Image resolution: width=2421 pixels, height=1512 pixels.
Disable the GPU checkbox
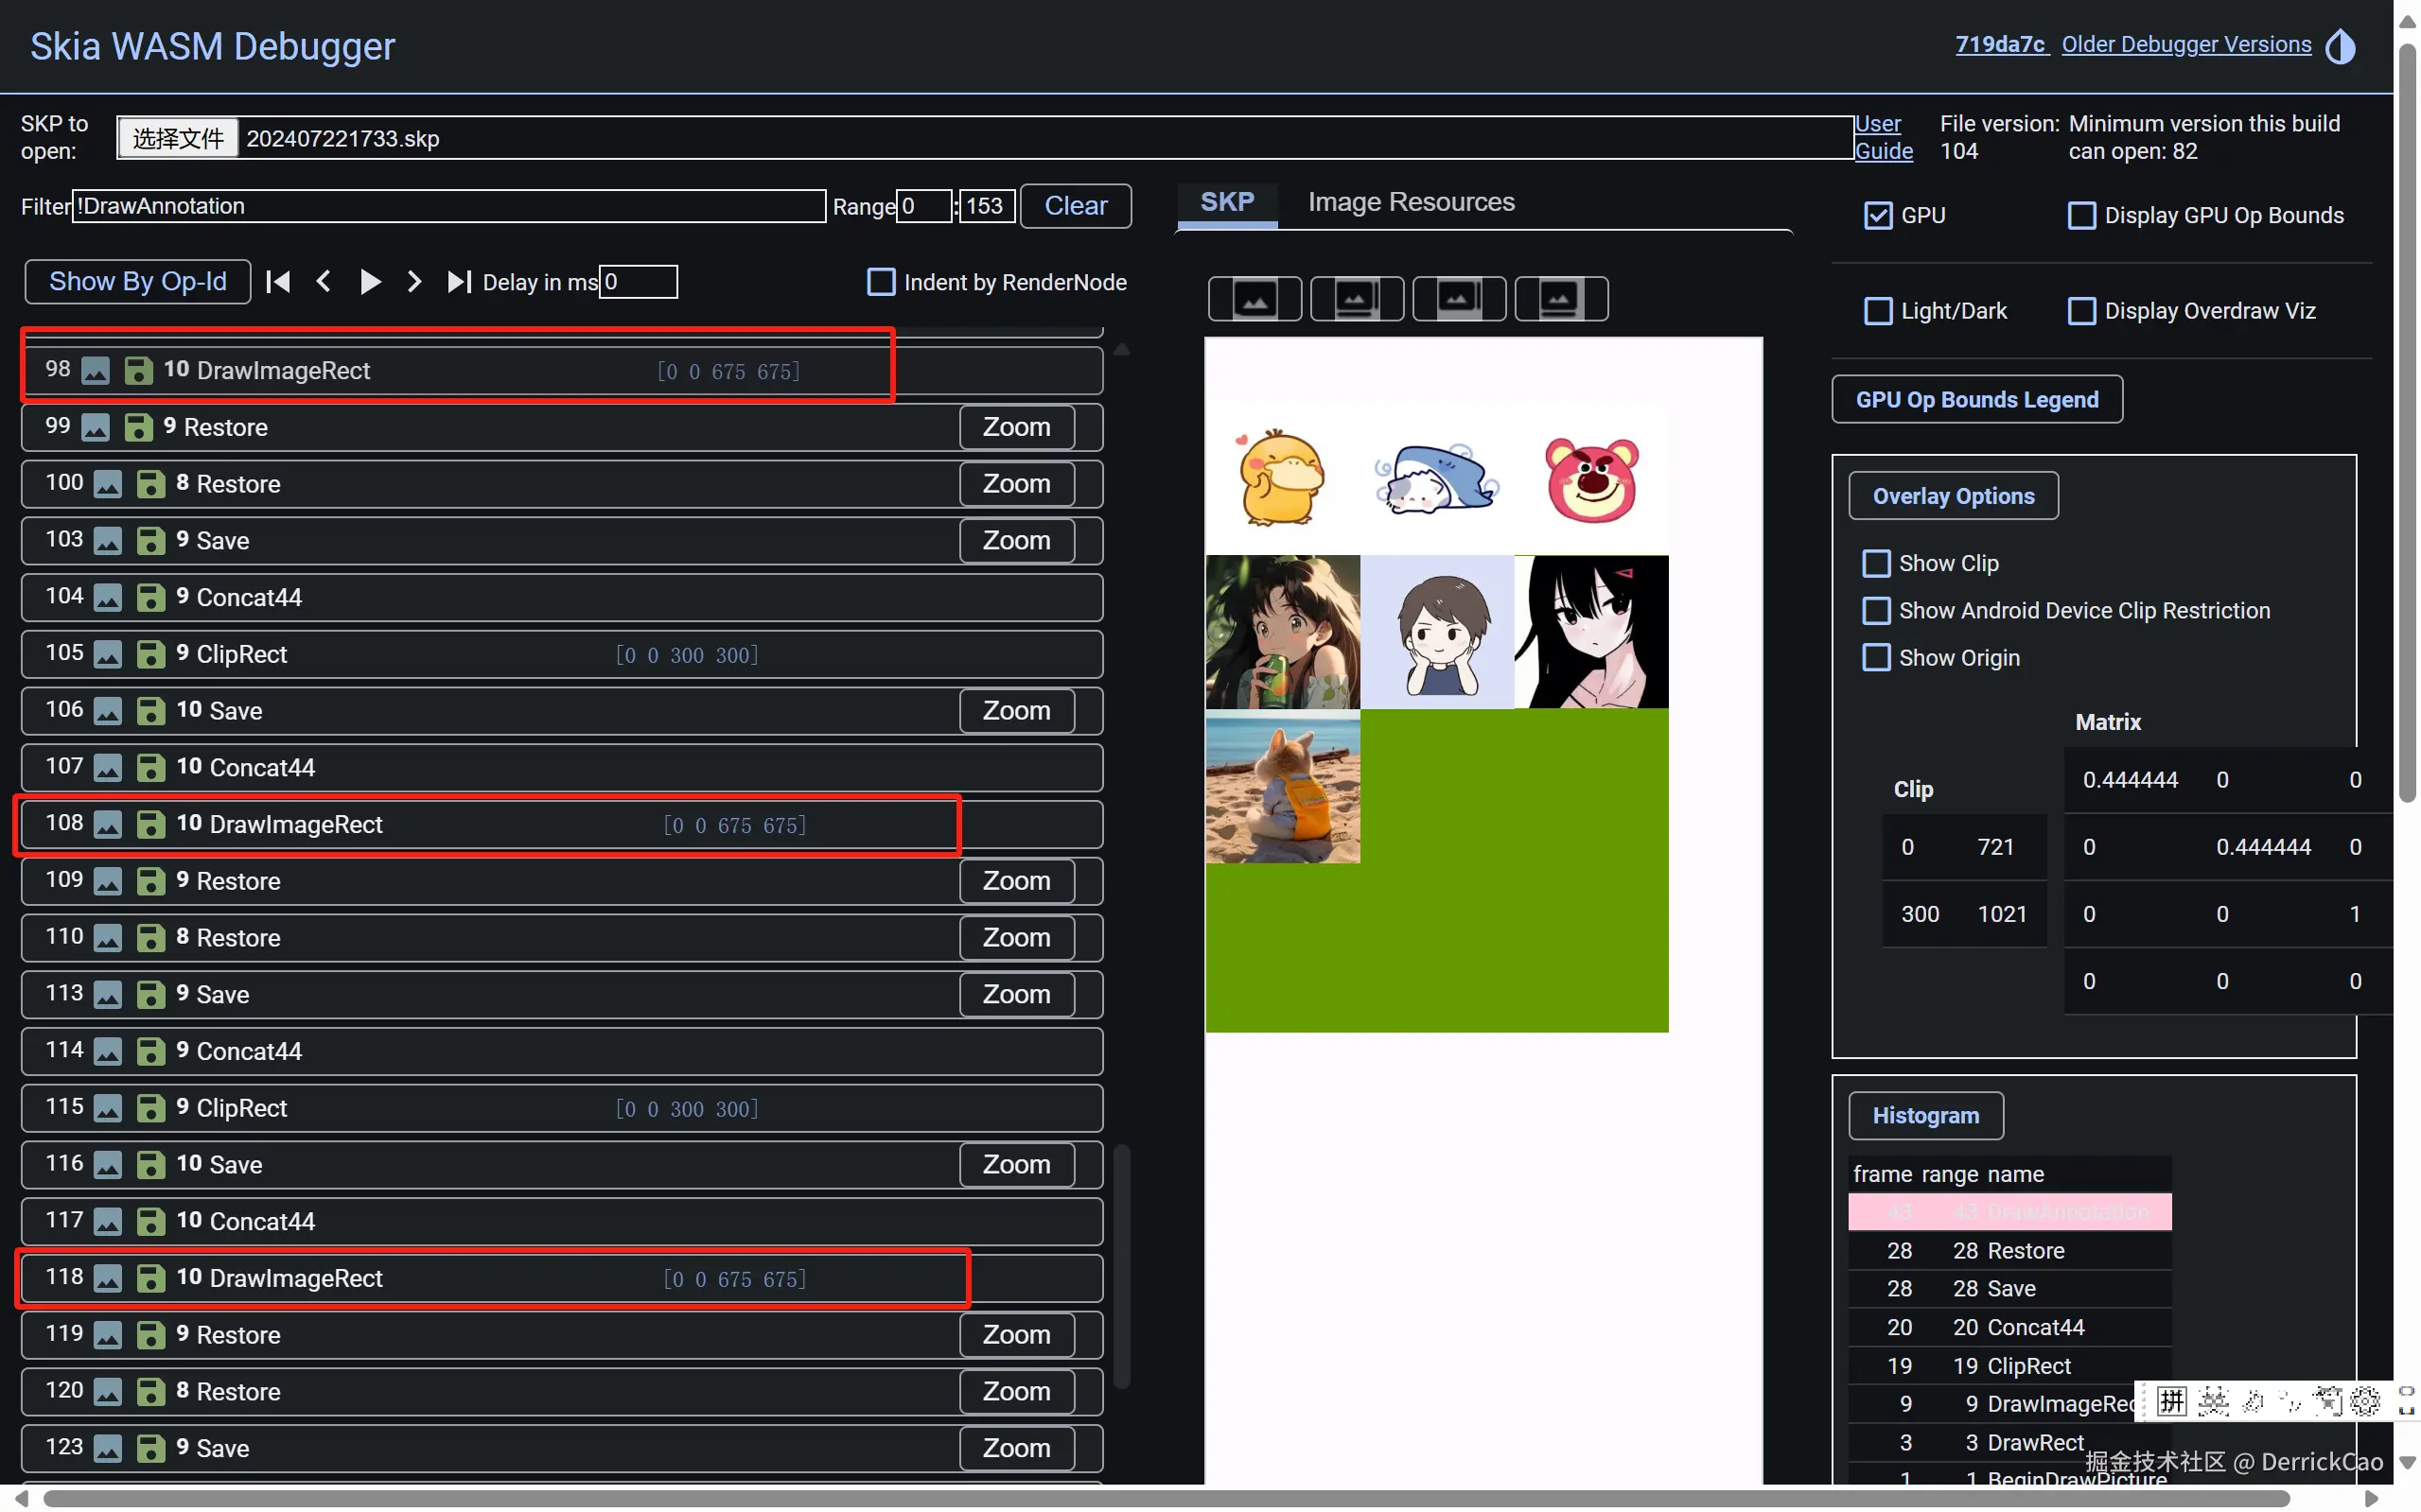pos(1878,215)
